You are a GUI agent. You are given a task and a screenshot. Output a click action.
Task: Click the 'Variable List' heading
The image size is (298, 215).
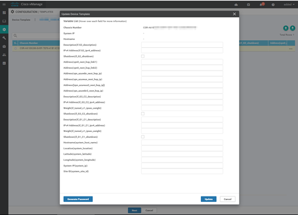point(71,21)
